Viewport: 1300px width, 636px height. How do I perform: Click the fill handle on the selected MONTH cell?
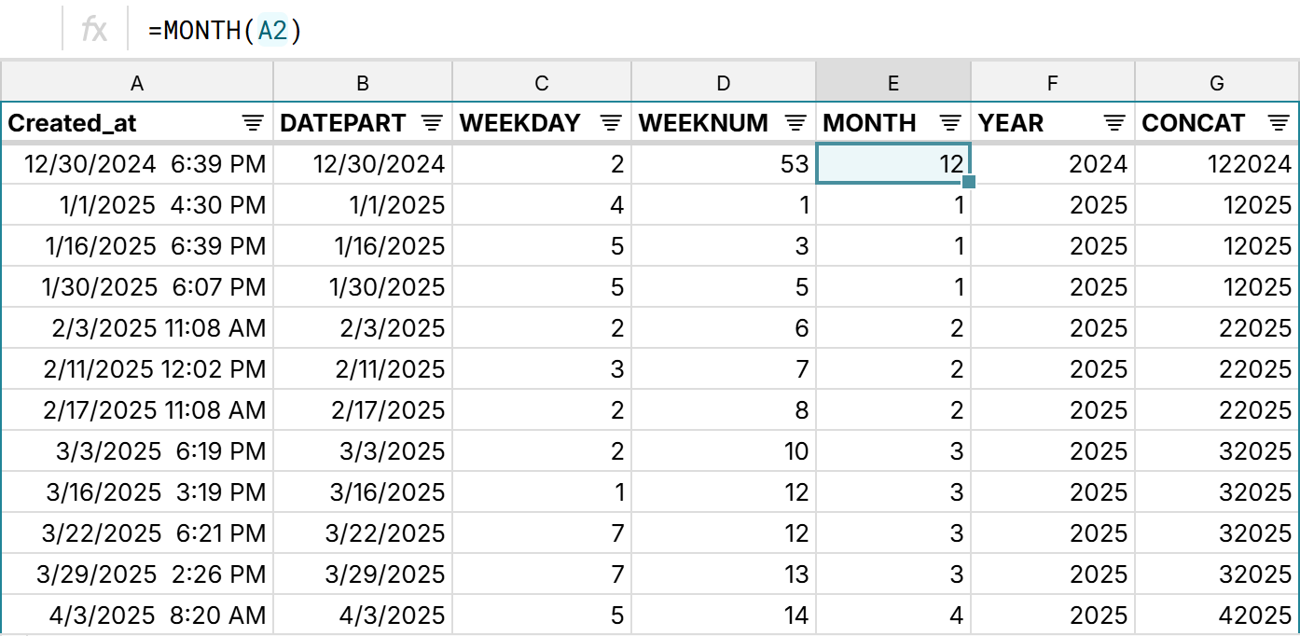point(970,184)
